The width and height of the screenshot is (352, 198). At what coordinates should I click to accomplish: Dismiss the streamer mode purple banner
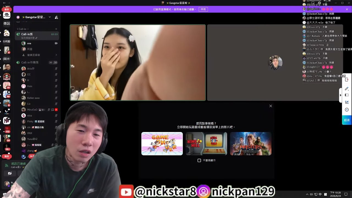click(347, 9)
